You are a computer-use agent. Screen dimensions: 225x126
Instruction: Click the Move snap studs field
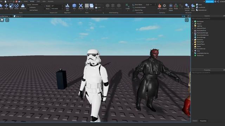56,9
